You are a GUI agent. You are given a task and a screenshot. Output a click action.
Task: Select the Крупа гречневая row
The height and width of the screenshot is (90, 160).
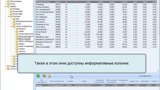pos(96,47)
